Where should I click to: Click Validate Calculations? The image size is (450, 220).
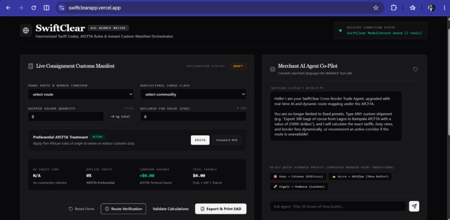coord(170,209)
